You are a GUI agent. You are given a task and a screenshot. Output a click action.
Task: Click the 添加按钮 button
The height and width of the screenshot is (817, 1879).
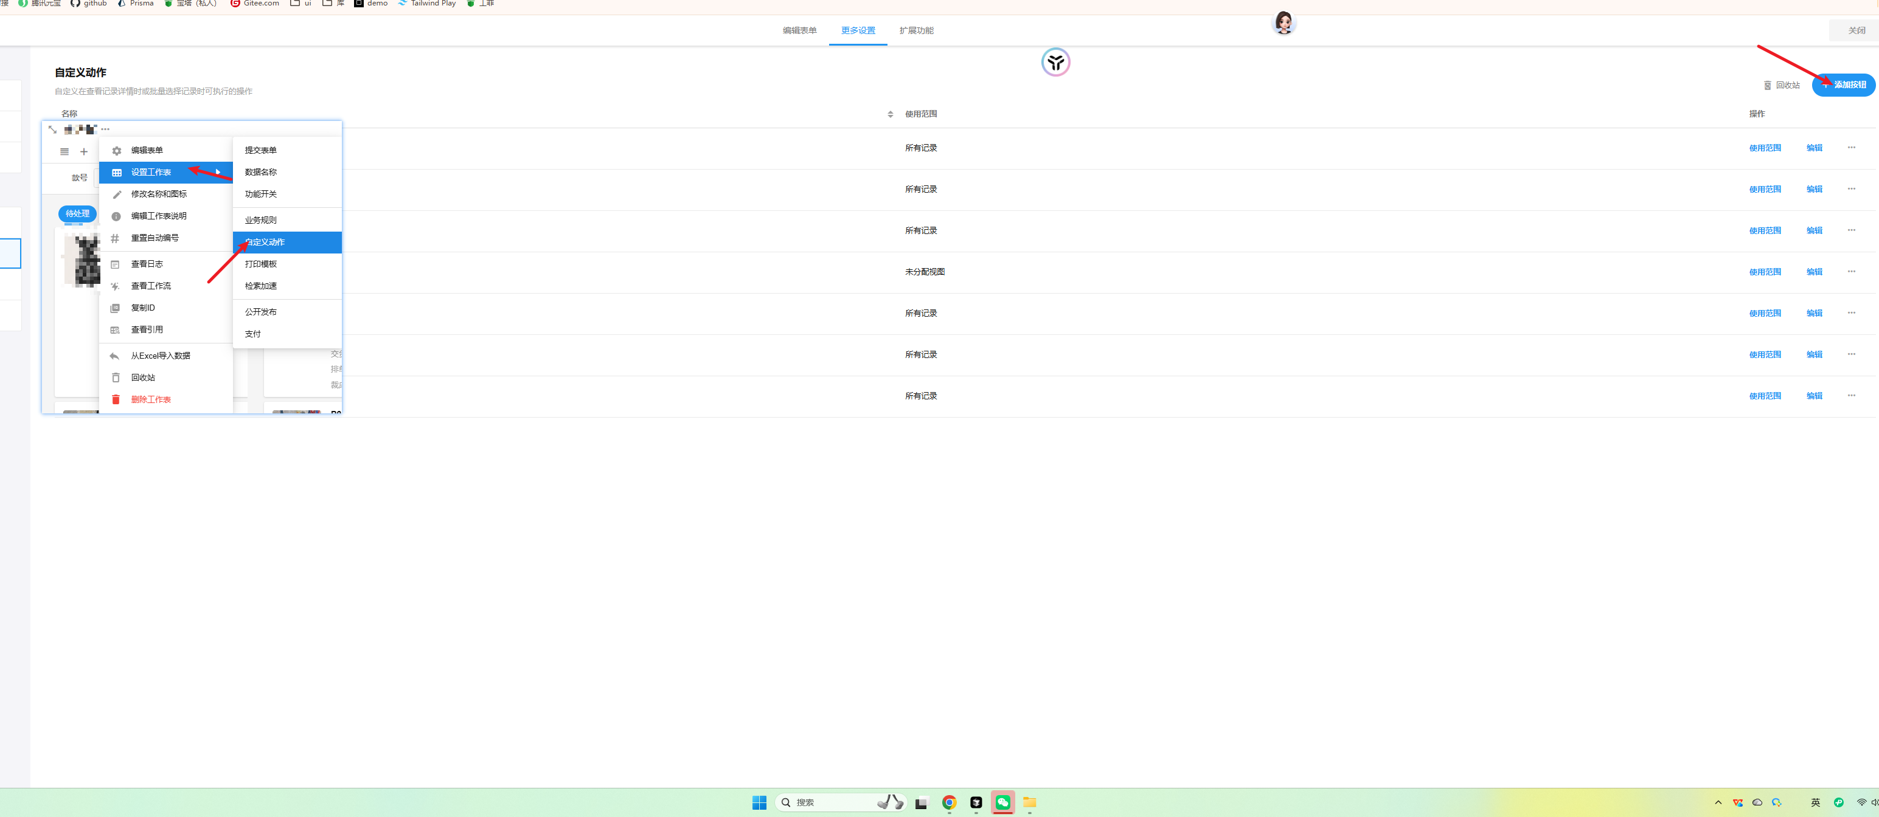1843,84
